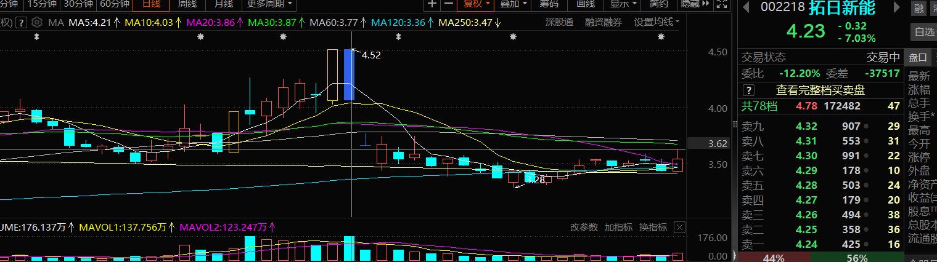Click 加指标 button
The image size is (937, 262).
tap(618, 228)
